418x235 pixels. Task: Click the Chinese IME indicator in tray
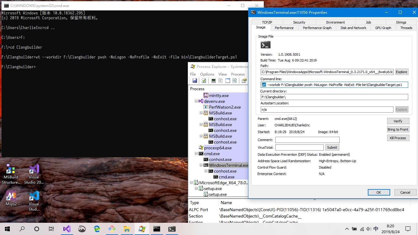tap(376, 229)
